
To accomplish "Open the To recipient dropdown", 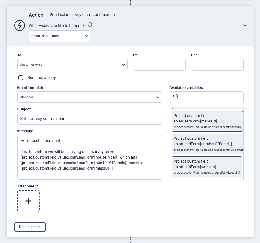I will coord(72,65).
